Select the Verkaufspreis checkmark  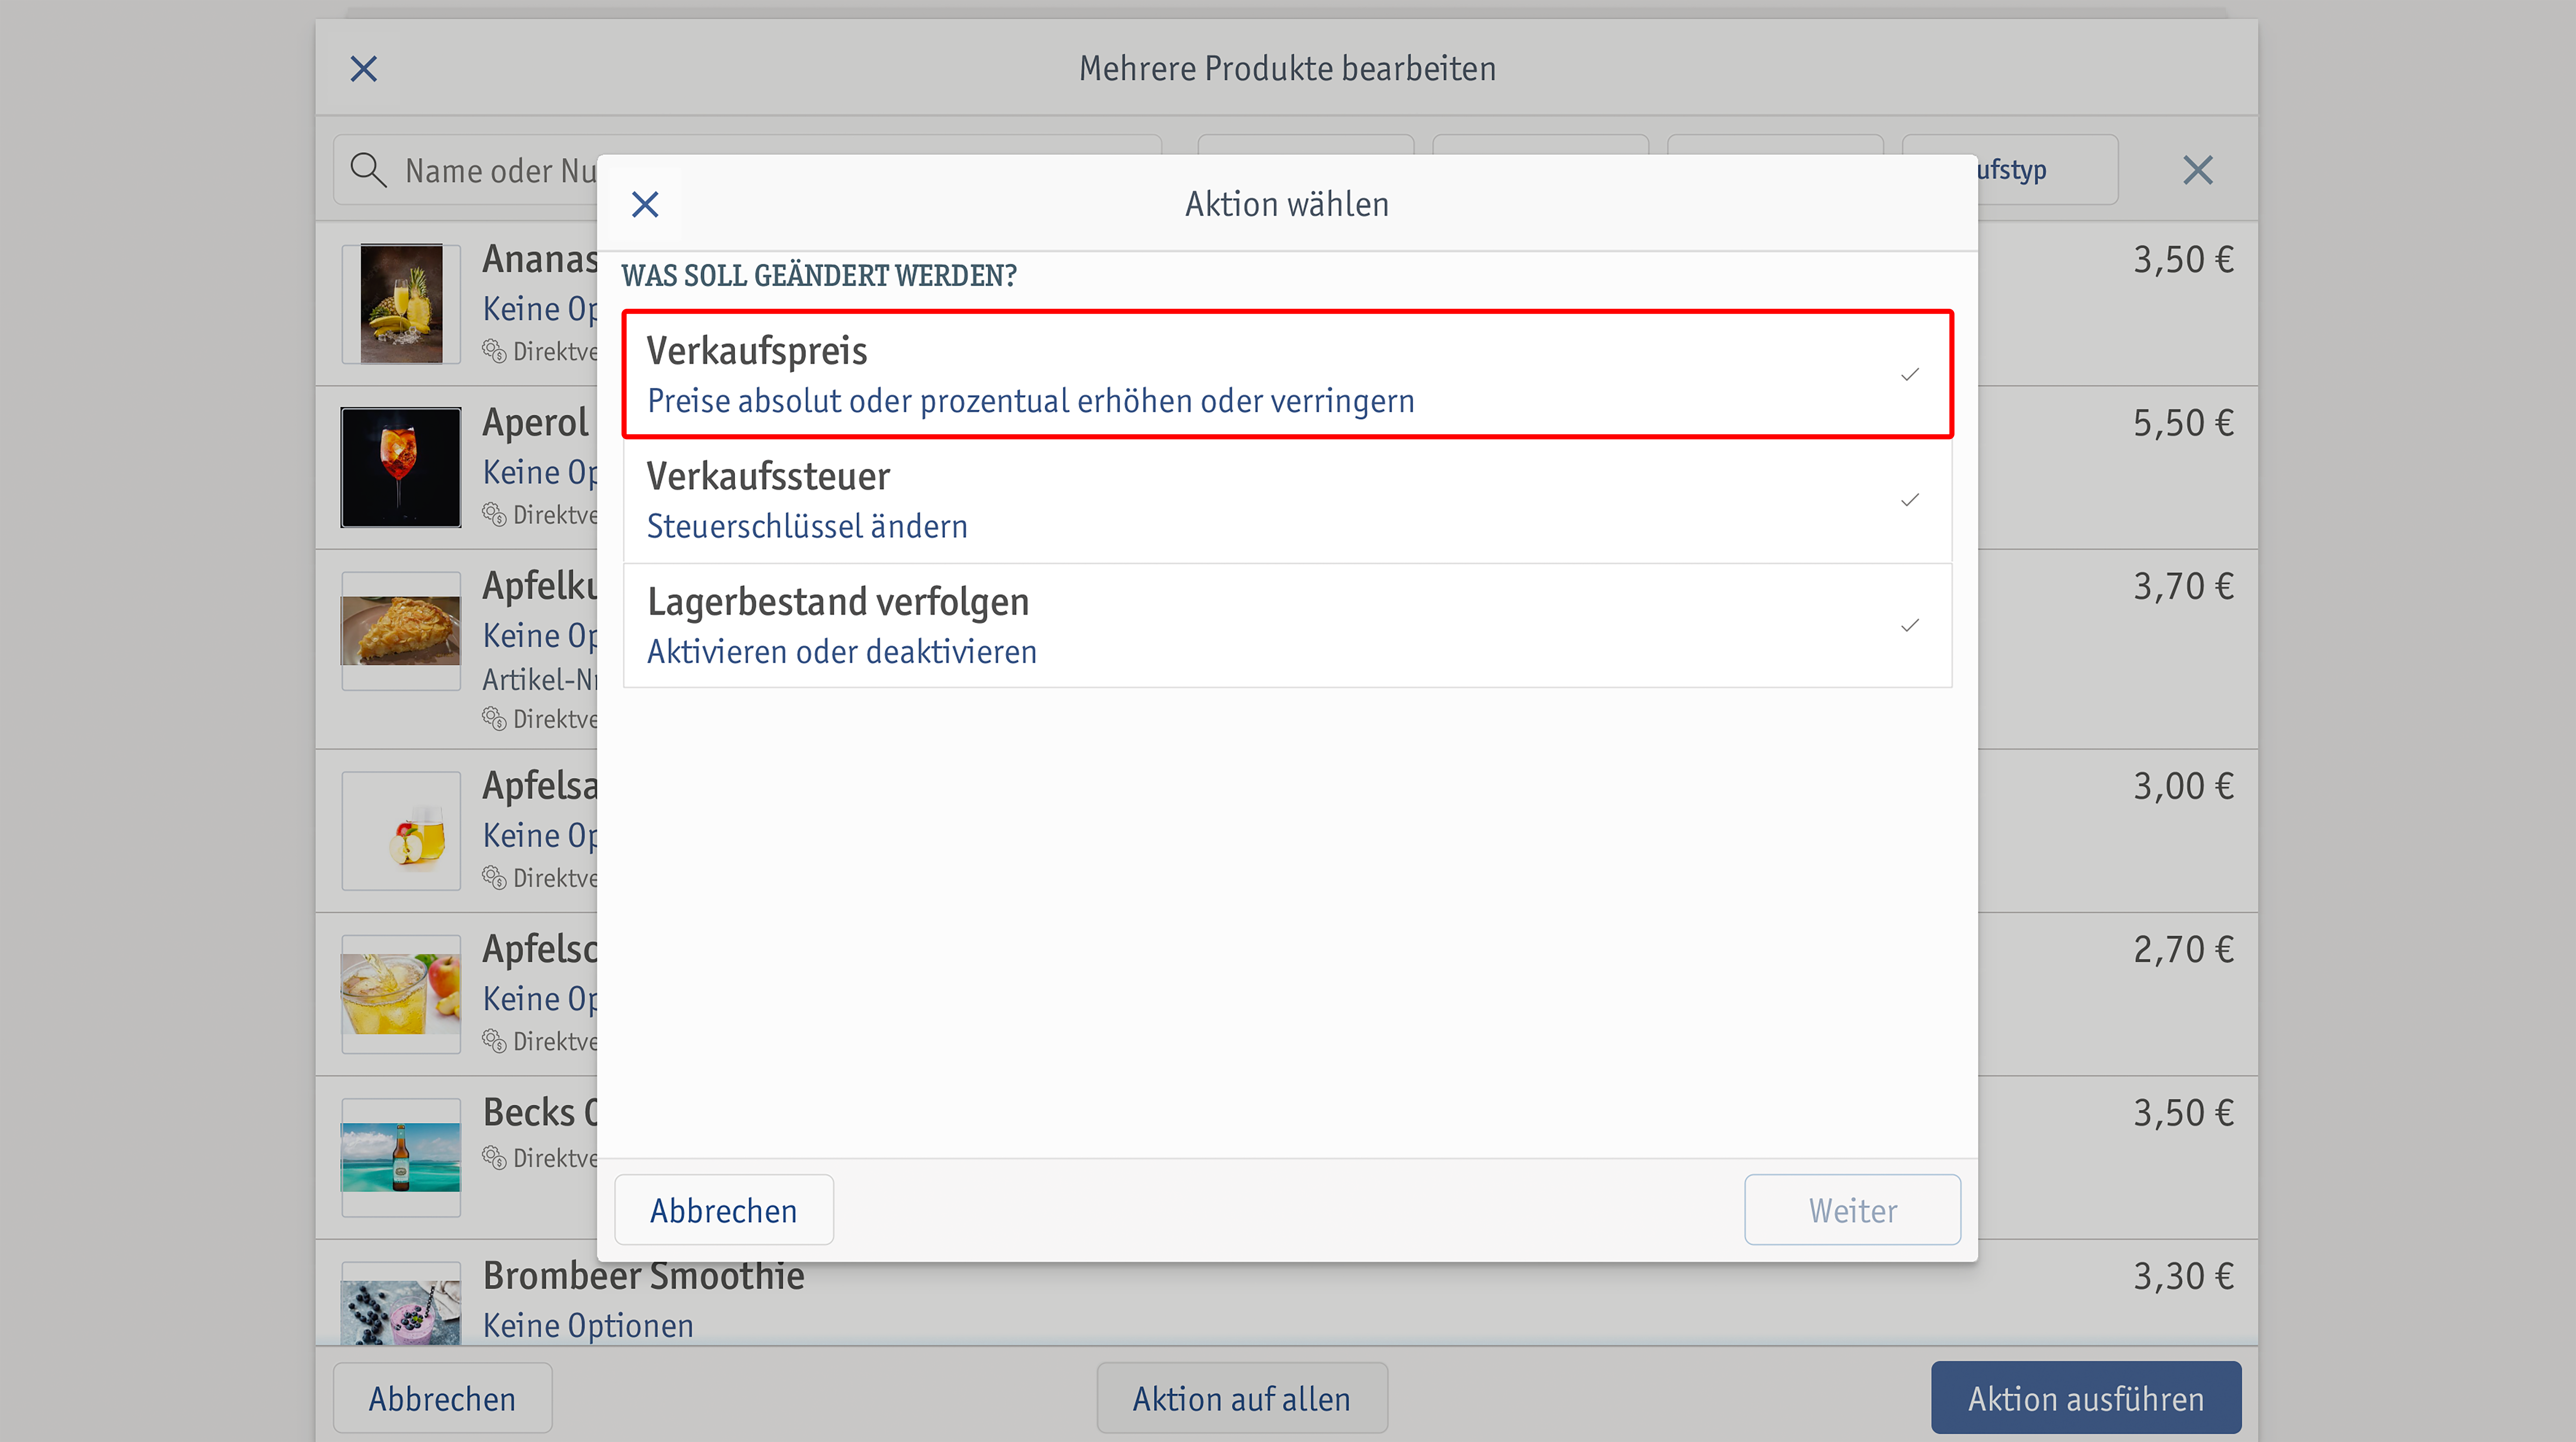click(x=1910, y=374)
